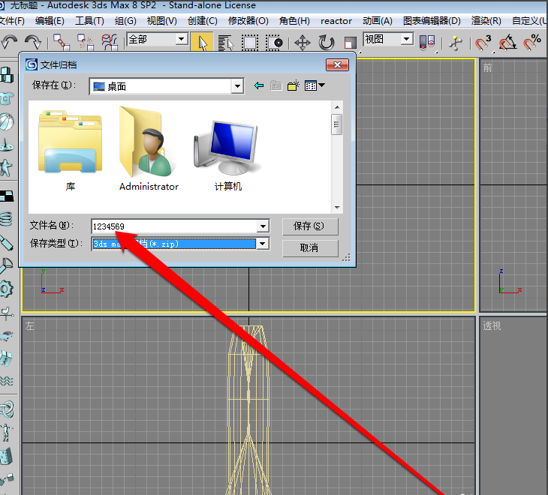548x495 pixels.
Task: Expand 保存在 location dropdown (桌面)
Action: (x=237, y=86)
